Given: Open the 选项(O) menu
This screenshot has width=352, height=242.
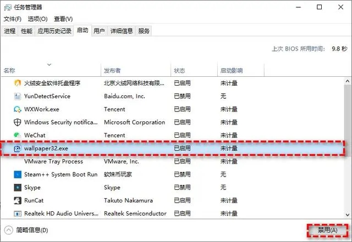Looking at the screenshot, I should pyautogui.click(x=37, y=19).
